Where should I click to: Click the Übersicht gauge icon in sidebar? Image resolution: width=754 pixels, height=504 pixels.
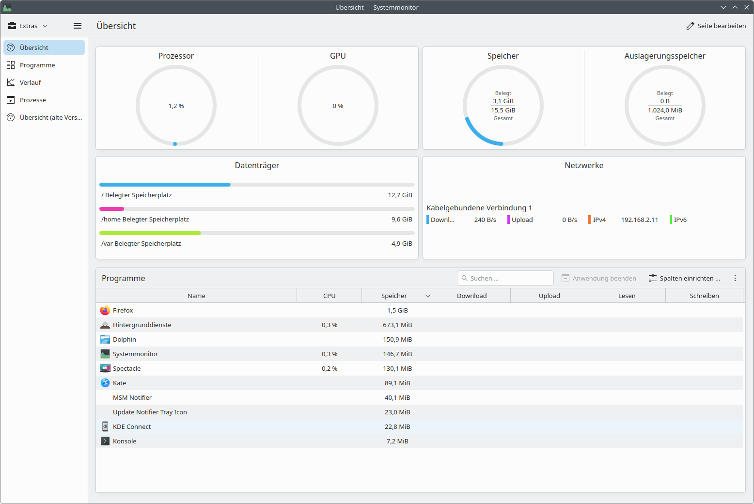pos(11,47)
